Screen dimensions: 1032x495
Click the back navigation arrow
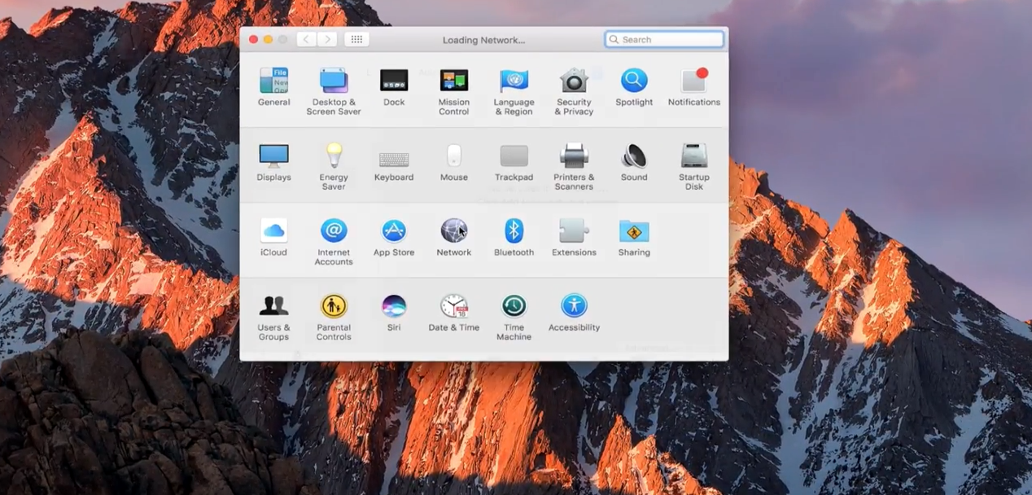click(307, 39)
